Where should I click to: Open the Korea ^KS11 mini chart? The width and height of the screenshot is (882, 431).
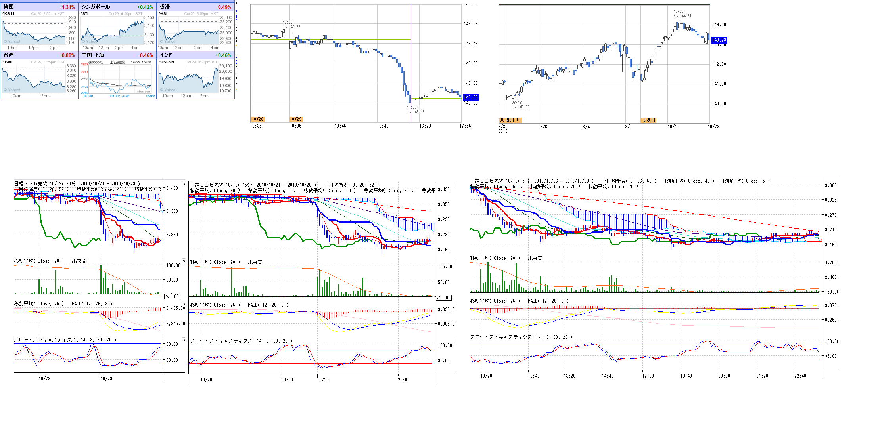[34, 30]
